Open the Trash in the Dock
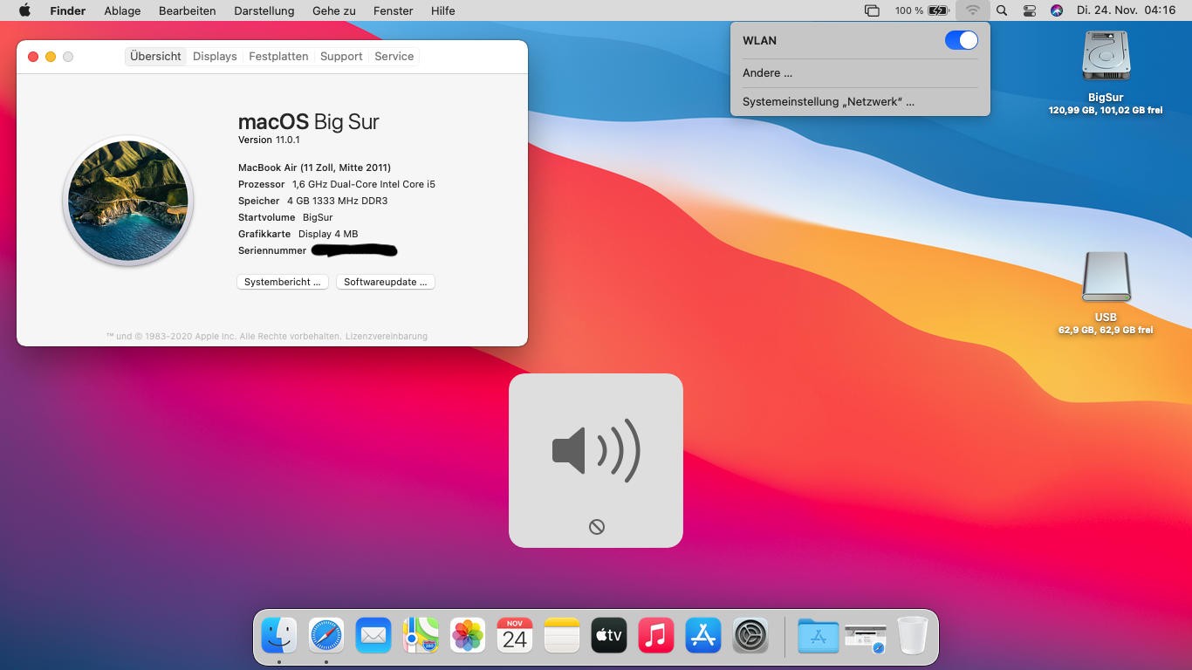 (913, 635)
